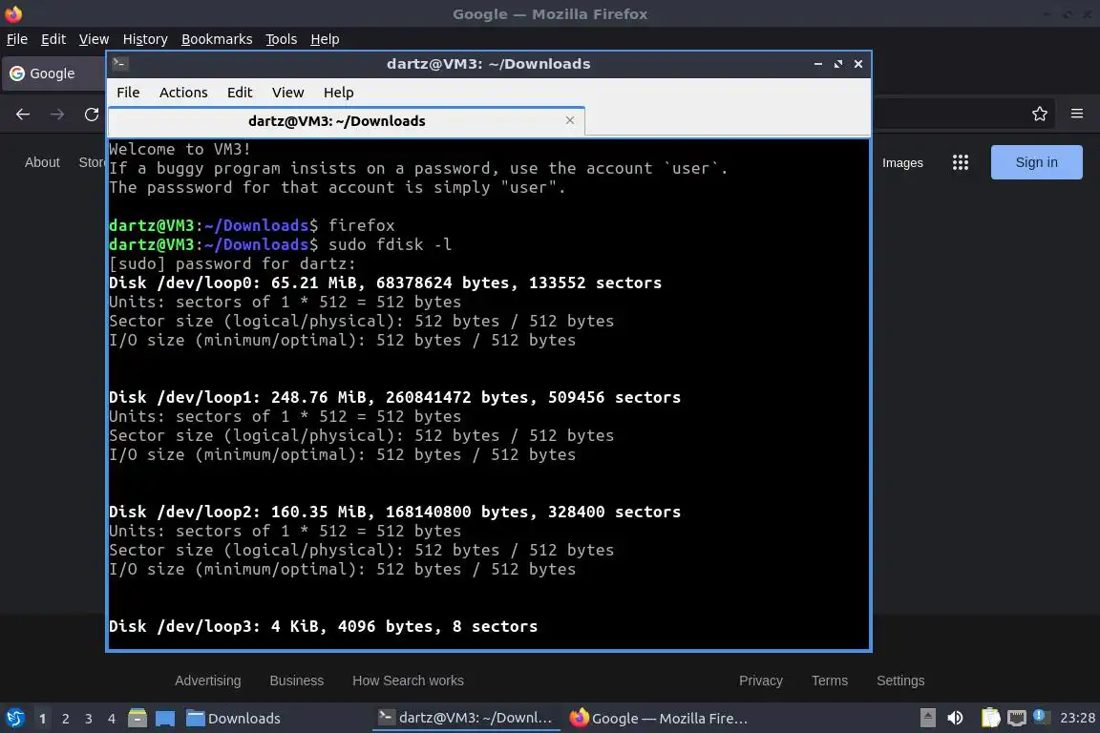Open Firefox hamburger application menu
Viewport: 1100px width, 733px height.
coord(1077,114)
